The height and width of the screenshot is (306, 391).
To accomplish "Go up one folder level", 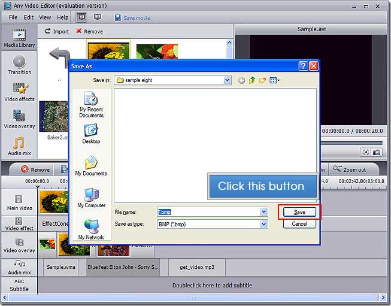I will [x=252, y=80].
